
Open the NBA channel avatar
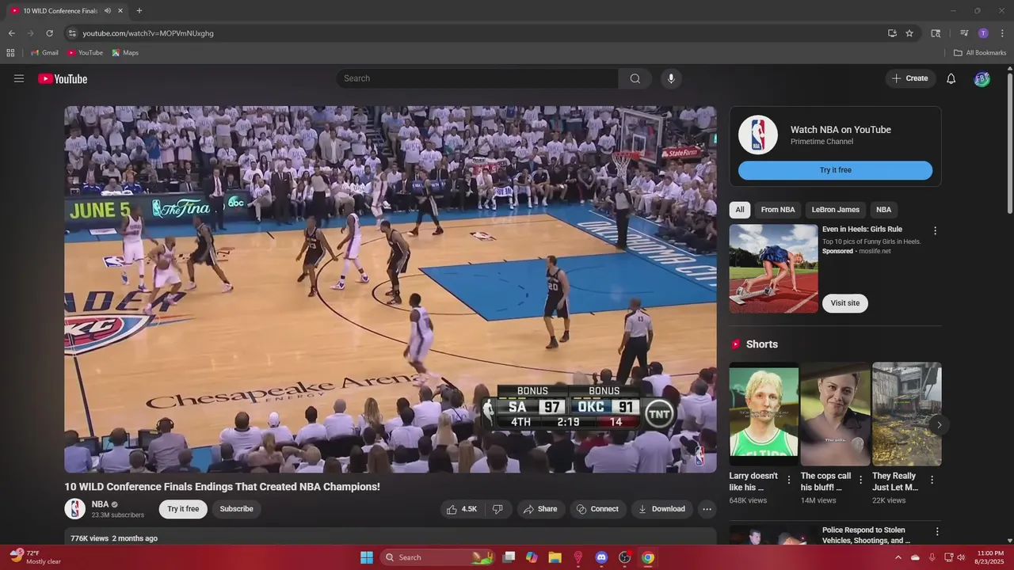coord(75,509)
